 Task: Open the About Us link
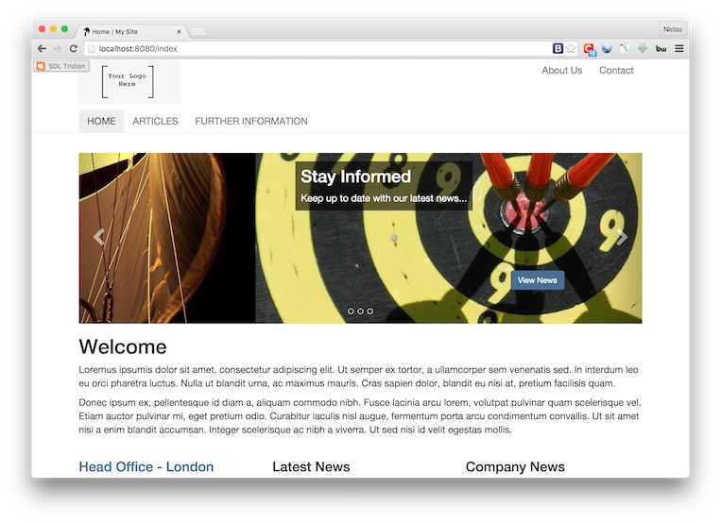(561, 70)
